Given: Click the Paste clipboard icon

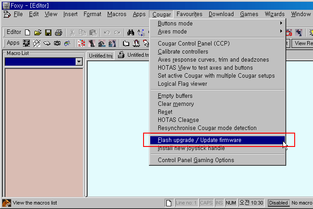Looking at the screenshot, I should pyautogui.click(x=93, y=32).
